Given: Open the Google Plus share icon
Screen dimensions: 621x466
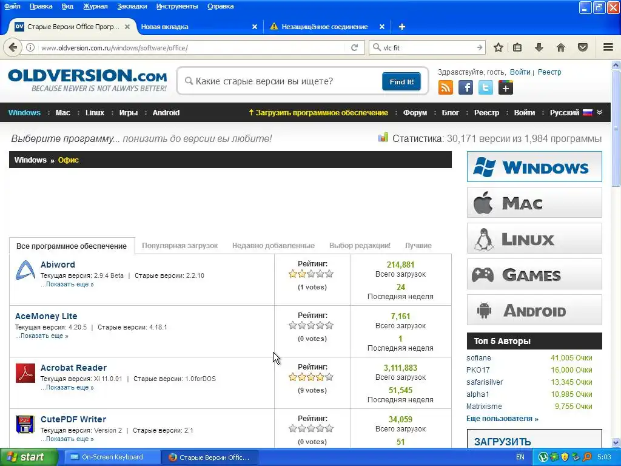Looking at the screenshot, I should click(x=506, y=87).
